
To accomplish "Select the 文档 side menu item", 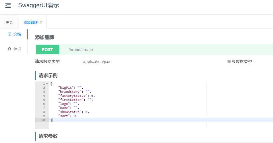I will tap(14, 34).
